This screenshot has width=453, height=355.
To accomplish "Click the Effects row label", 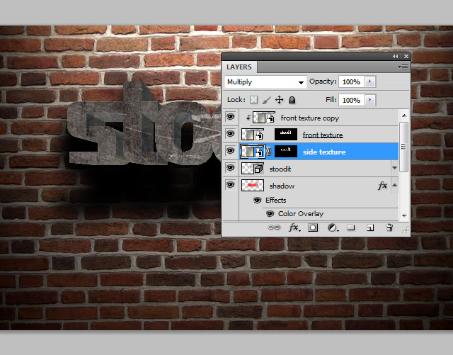I will pyautogui.click(x=275, y=201).
